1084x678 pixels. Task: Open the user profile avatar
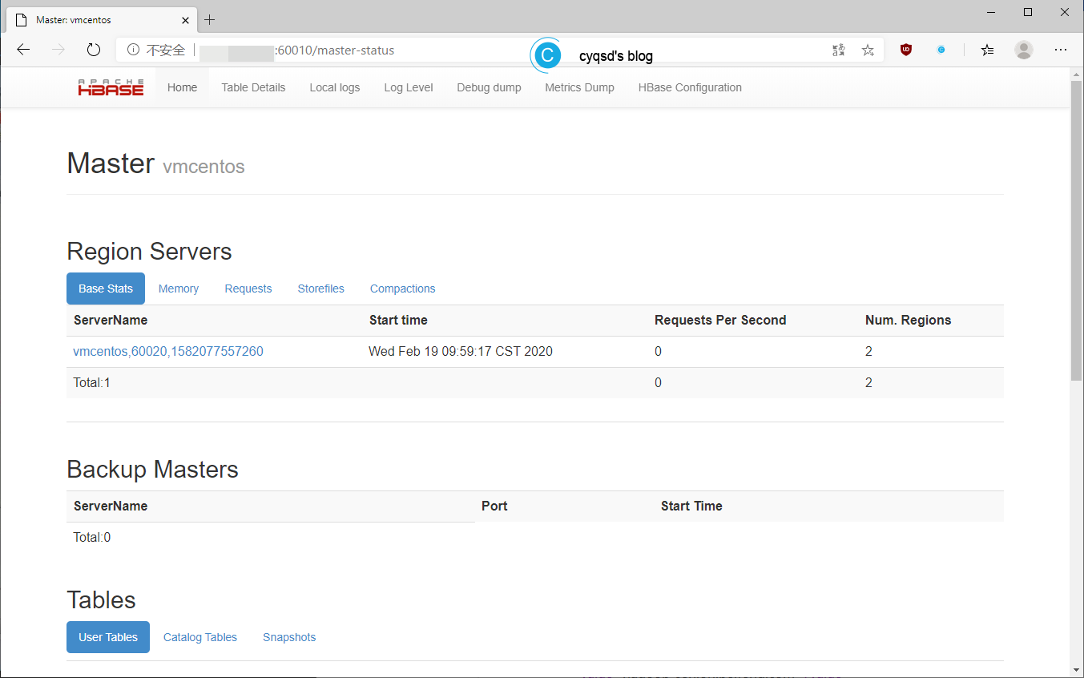point(1024,50)
